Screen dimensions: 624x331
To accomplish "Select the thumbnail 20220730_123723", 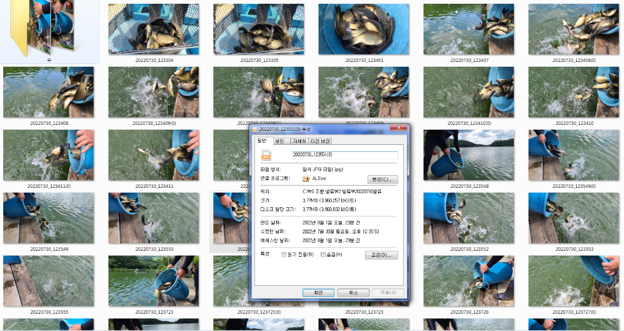I will (154, 281).
